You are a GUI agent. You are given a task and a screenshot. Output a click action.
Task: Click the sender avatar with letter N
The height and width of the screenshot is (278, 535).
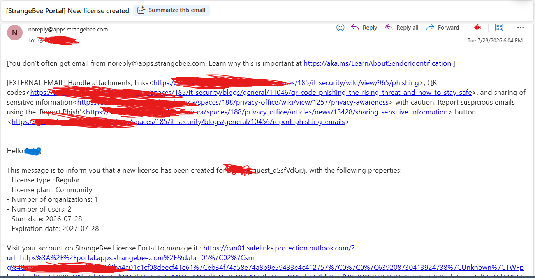pos(15,33)
